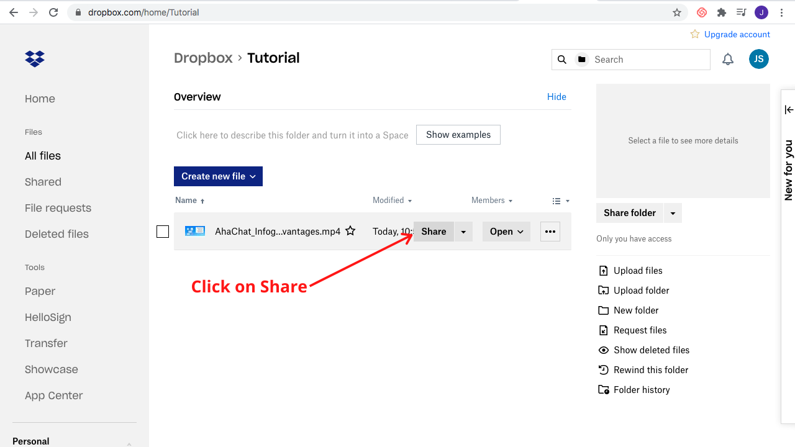Image resolution: width=795 pixels, height=447 pixels.
Task: Open Shared in the sidebar
Action: point(43,182)
